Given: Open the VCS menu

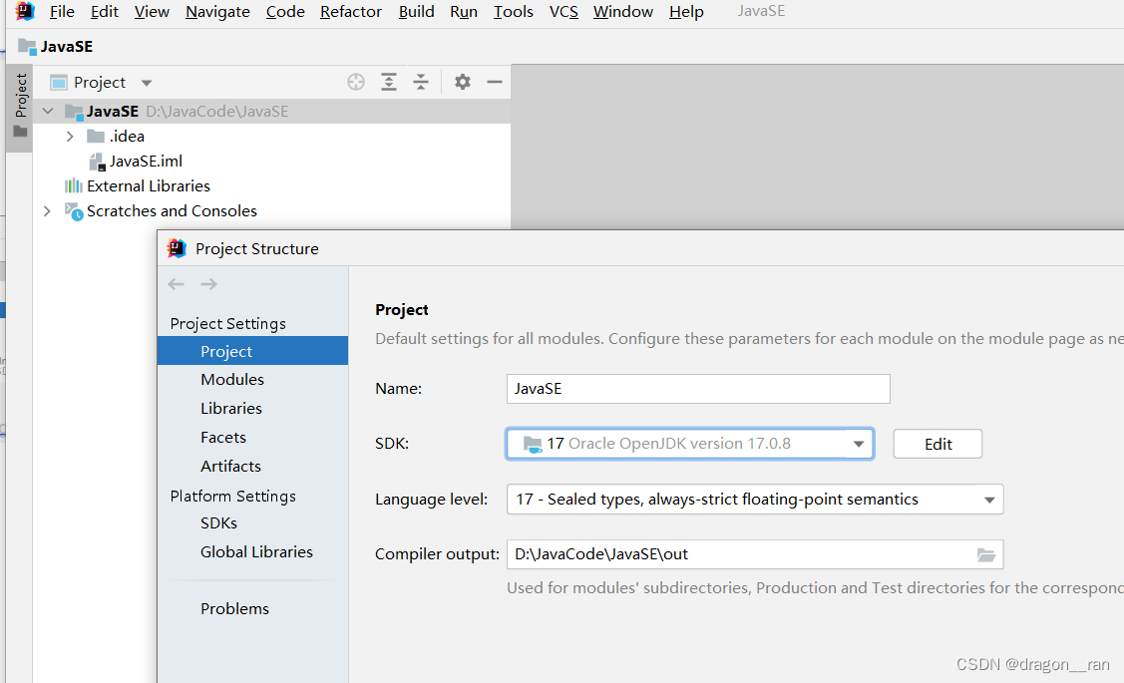Looking at the screenshot, I should pyautogui.click(x=563, y=12).
